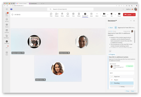
Task: Click In Progress status label
Action: 112,54
